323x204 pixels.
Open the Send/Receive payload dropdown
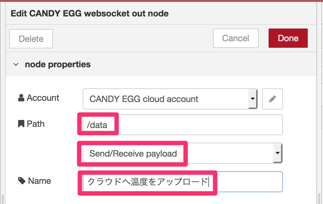182,153
